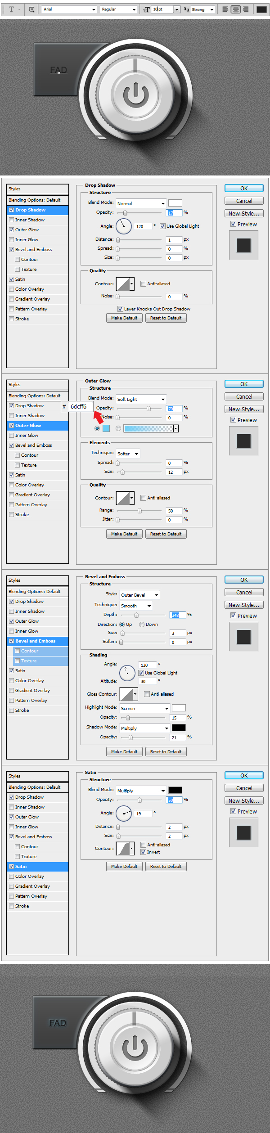Click the Shading angle dial in Bevel and Emboss

pyautogui.click(x=127, y=673)
